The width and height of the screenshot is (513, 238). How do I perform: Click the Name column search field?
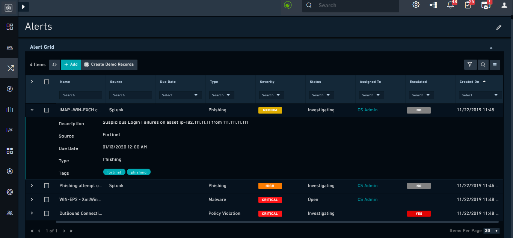(x=80, y=95)
